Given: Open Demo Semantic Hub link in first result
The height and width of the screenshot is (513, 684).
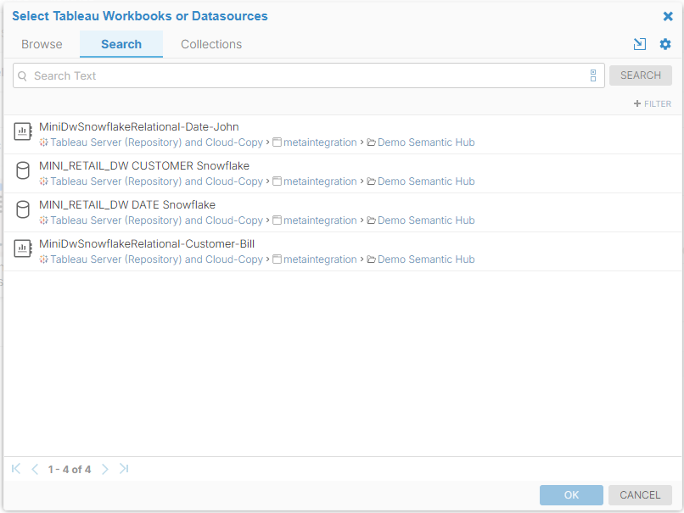Looking at the screenshot, I should tap(425, 142).
